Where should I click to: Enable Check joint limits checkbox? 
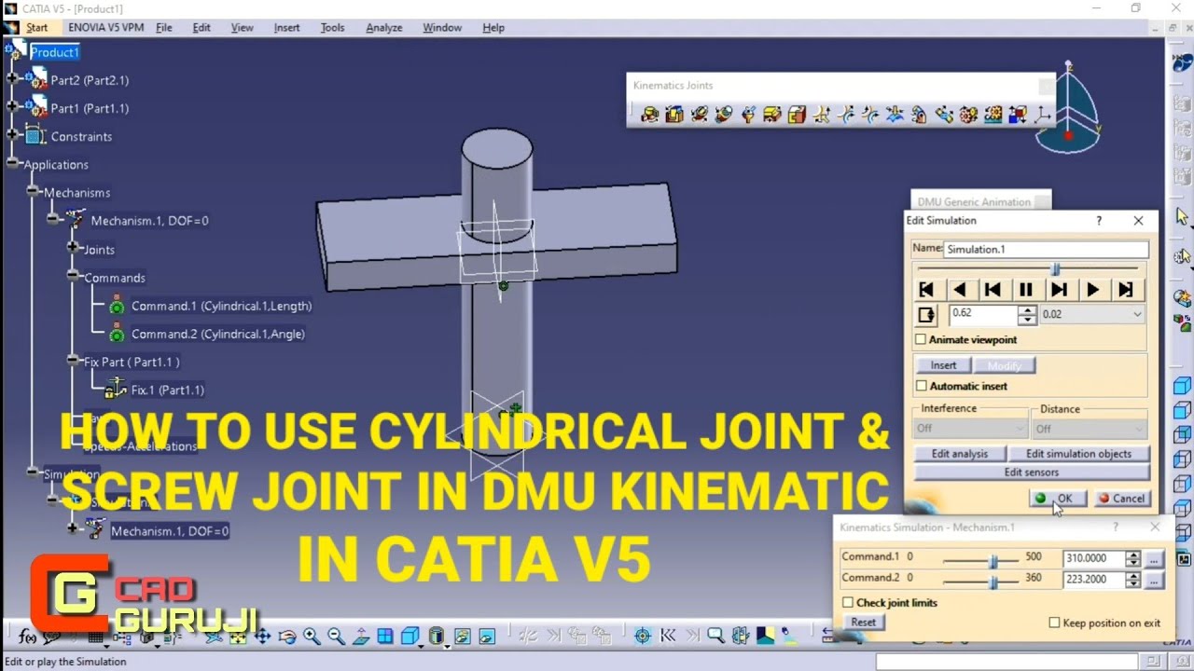click(848, 603)
